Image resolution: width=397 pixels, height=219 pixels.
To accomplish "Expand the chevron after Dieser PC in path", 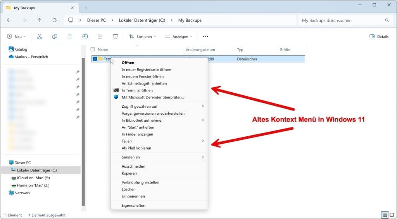I will (x=112, y=20).
